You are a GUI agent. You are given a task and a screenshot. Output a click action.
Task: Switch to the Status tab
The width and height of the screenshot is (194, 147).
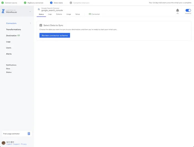click(41, 14)
